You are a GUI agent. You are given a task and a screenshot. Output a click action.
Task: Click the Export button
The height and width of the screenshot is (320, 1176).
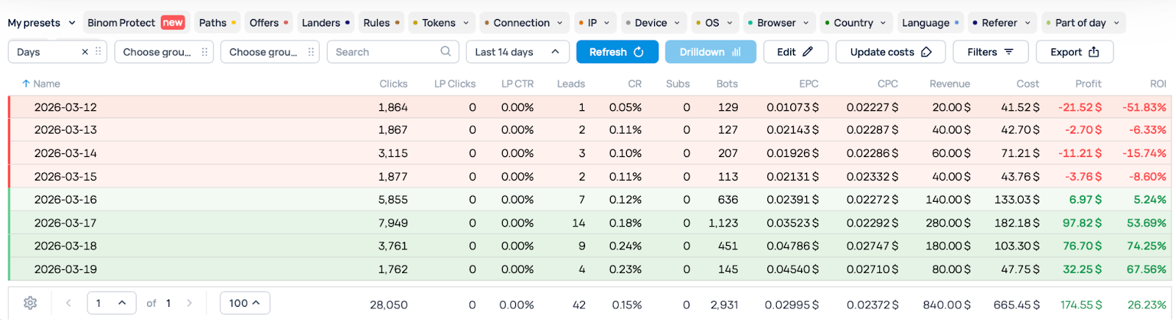[x=1074, y=52]
